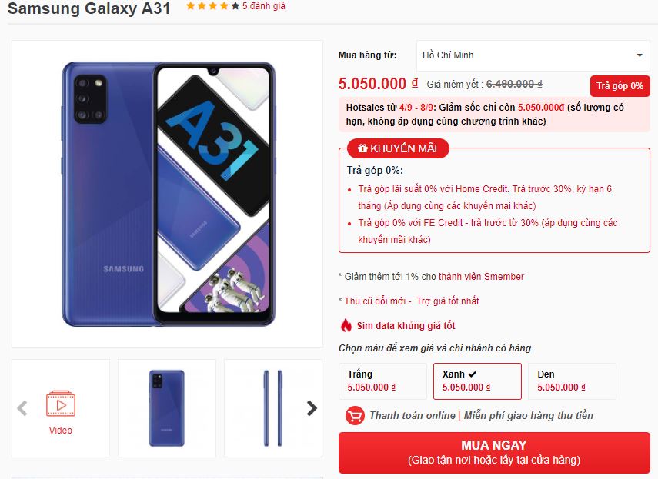The image size is (658, 479).
Task: Click the MUA NGAY buy button
Action: [494, 453]
